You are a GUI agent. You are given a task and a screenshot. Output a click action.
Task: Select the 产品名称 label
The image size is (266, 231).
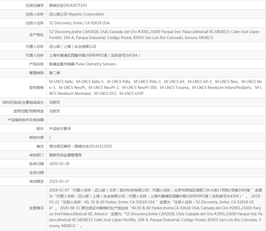click(x=36, y=64)
